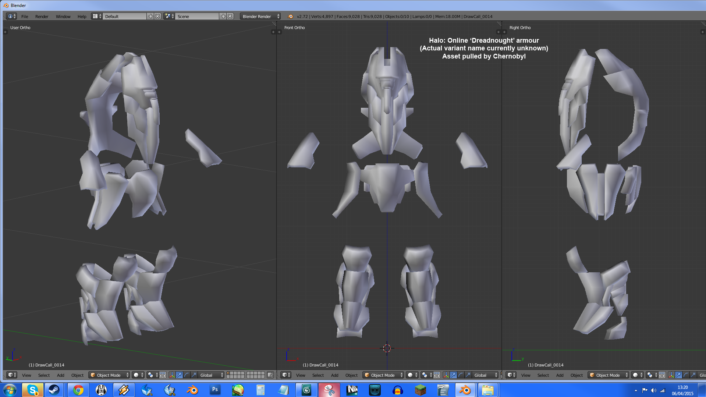Open Object Mode dropdown in User Ortho viewport
The image size is (706, 397).
tap(109, 375)
